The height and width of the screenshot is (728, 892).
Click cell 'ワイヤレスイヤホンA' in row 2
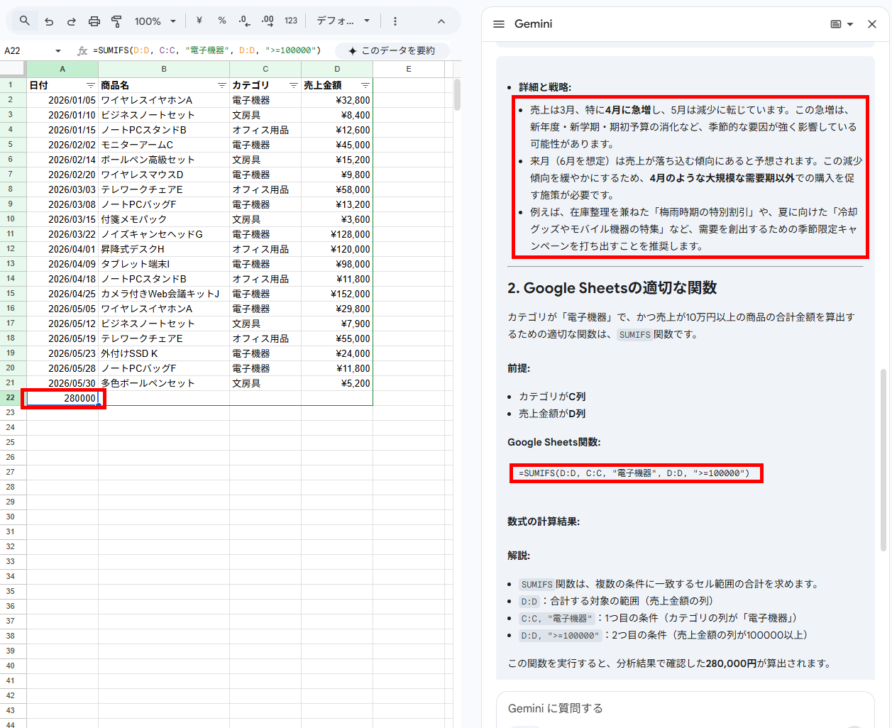[x=164, y=100]
